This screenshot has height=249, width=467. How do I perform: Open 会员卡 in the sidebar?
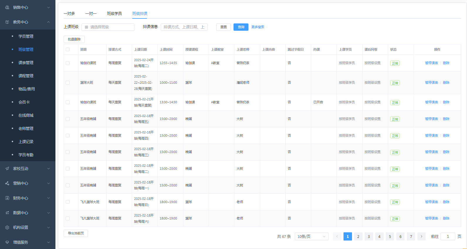coord(24,102)
